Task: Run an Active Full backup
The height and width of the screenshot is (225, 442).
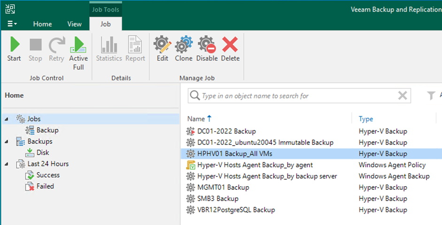Action: point(78,53)
